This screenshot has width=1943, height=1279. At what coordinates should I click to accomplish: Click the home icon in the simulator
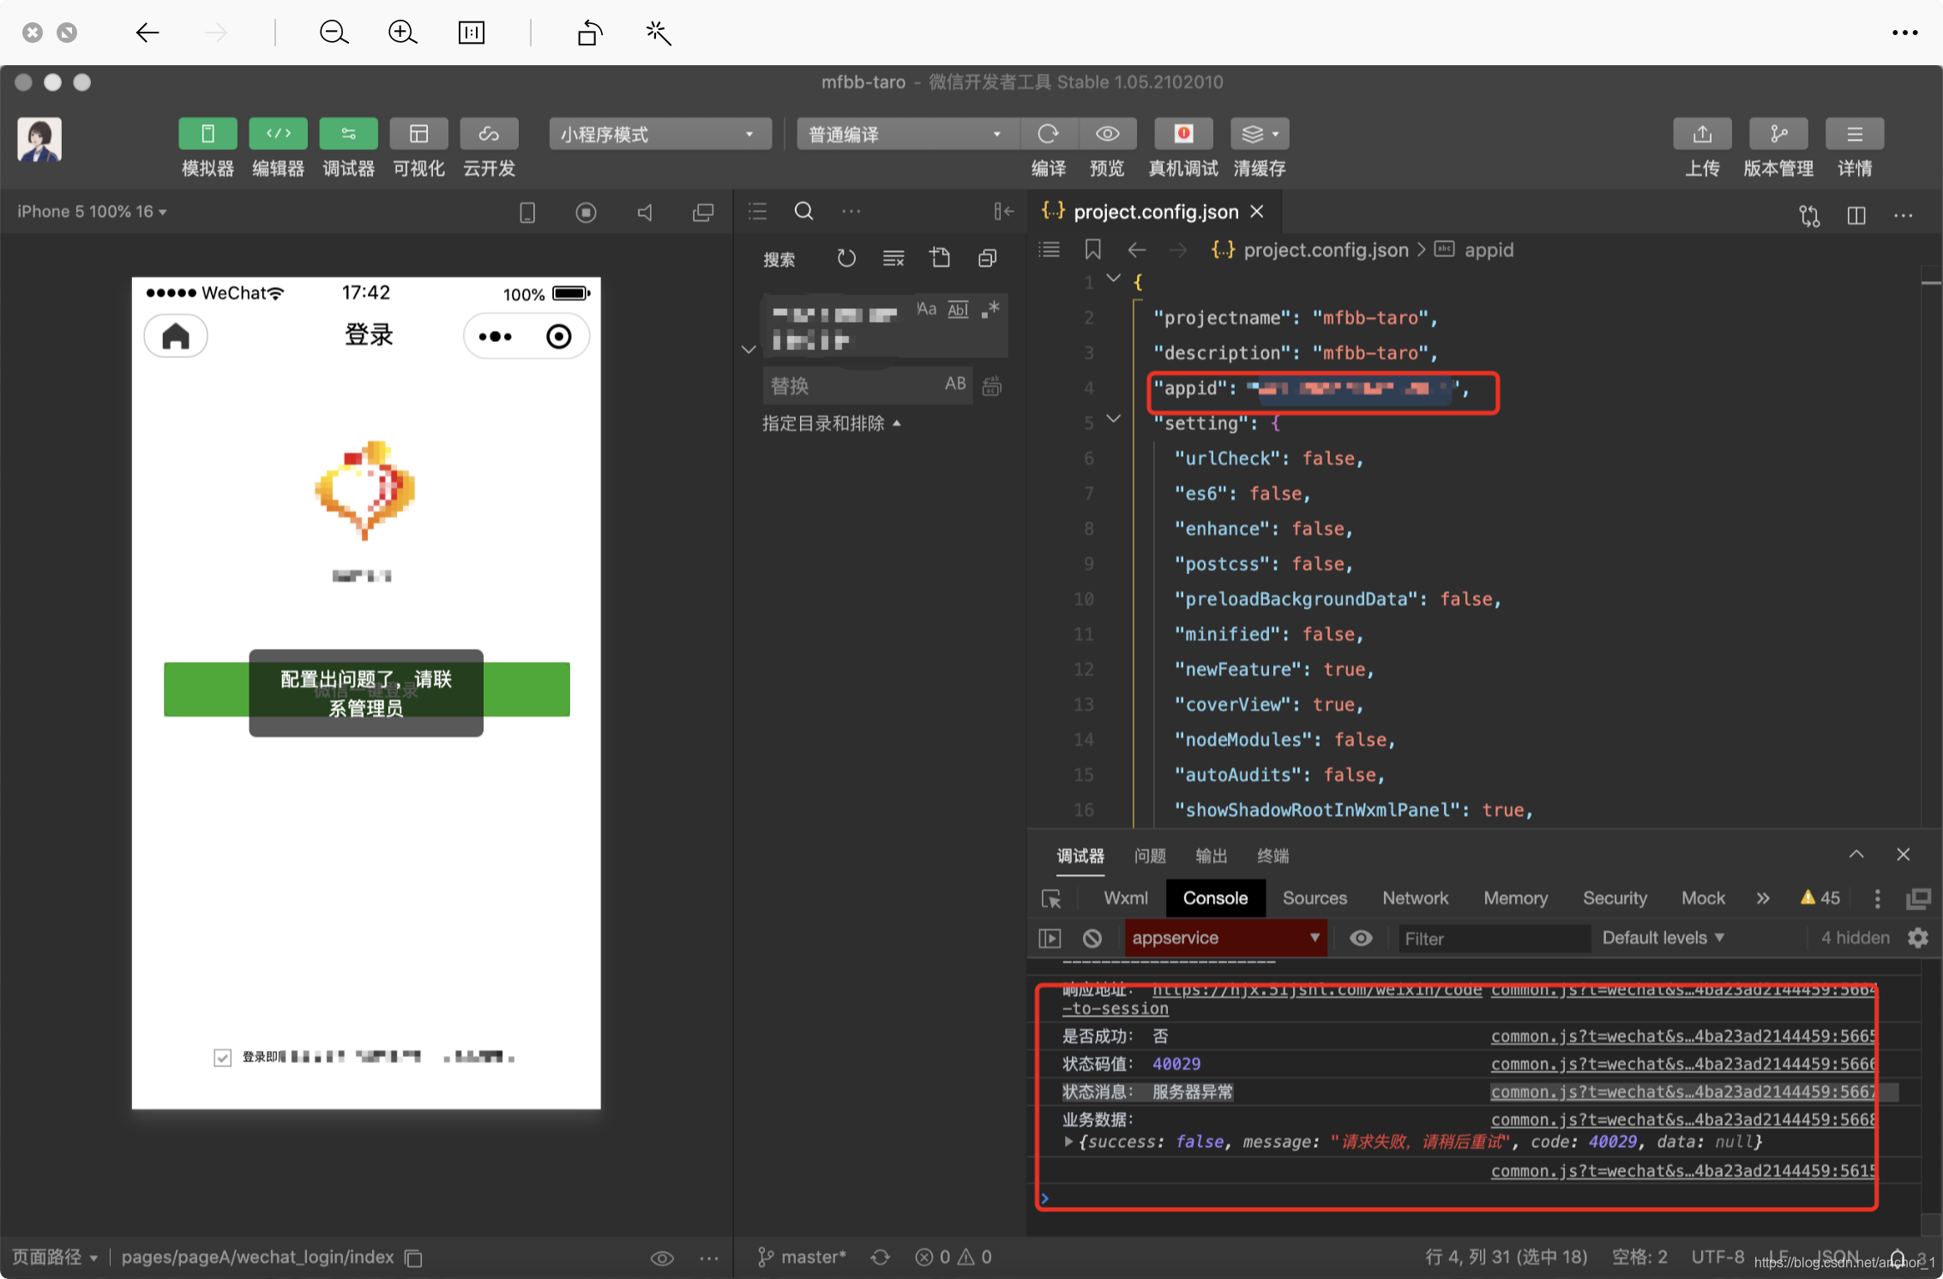click(176, 336)
